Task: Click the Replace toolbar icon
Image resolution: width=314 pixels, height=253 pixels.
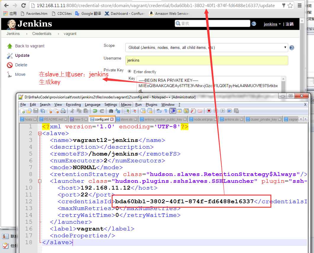Action: tap(118, 111)
